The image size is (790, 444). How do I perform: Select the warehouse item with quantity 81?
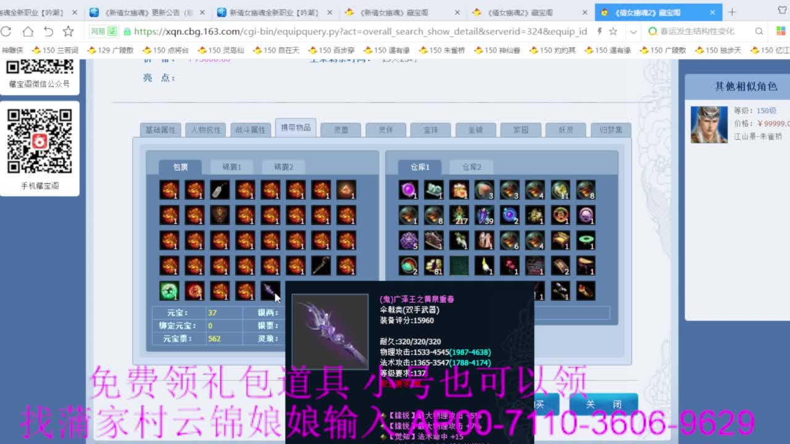click(x=433, y=266)
